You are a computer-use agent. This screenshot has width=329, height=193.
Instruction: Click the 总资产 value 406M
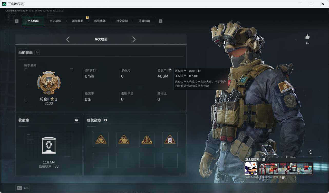(x=163, y=76)
